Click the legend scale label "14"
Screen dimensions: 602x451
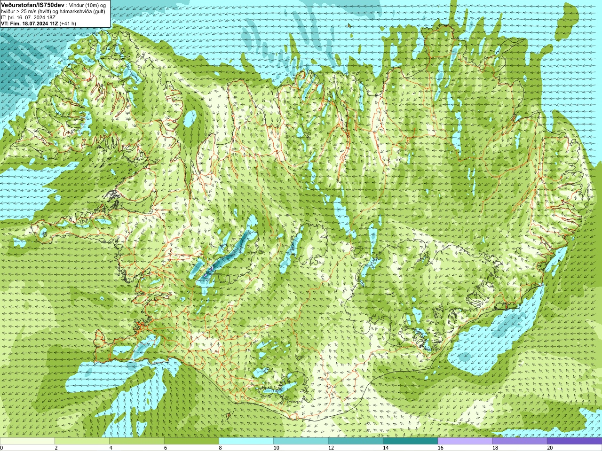point(386,448)
